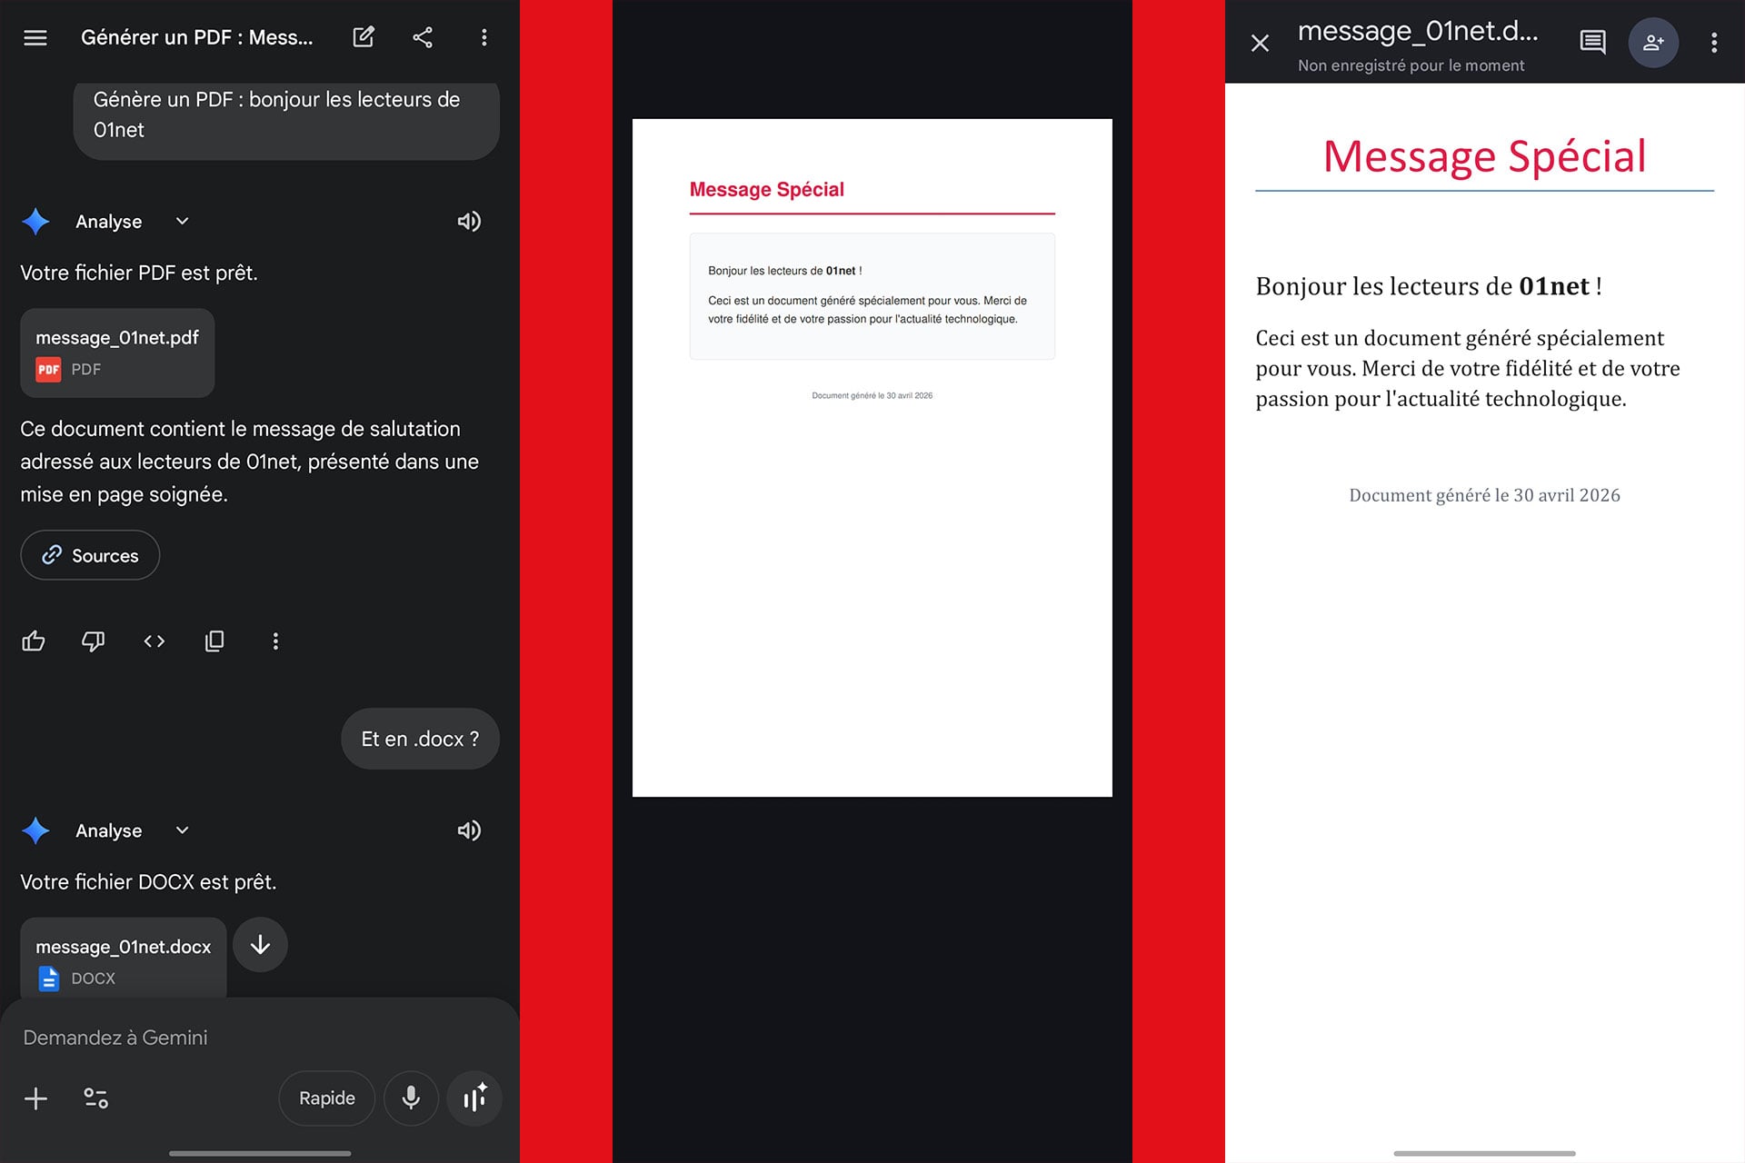Click 'Non enregistré pour le moment' status
1745x1163 pixels.
(x=1411, y=65)
